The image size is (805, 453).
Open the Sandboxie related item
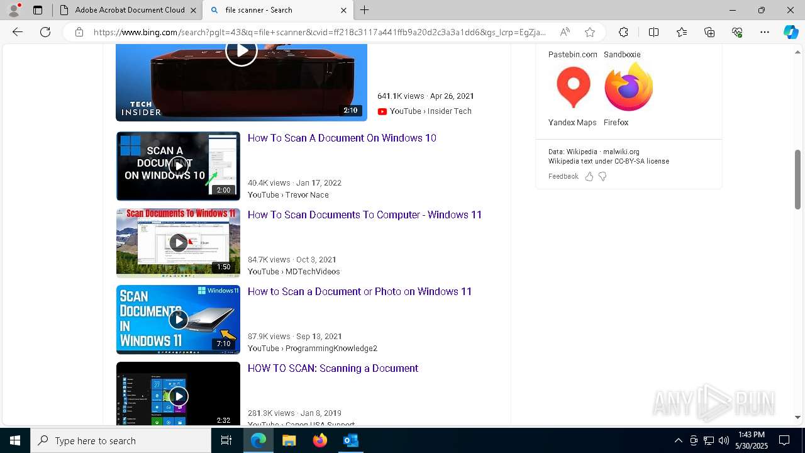(x=622, y=55)
